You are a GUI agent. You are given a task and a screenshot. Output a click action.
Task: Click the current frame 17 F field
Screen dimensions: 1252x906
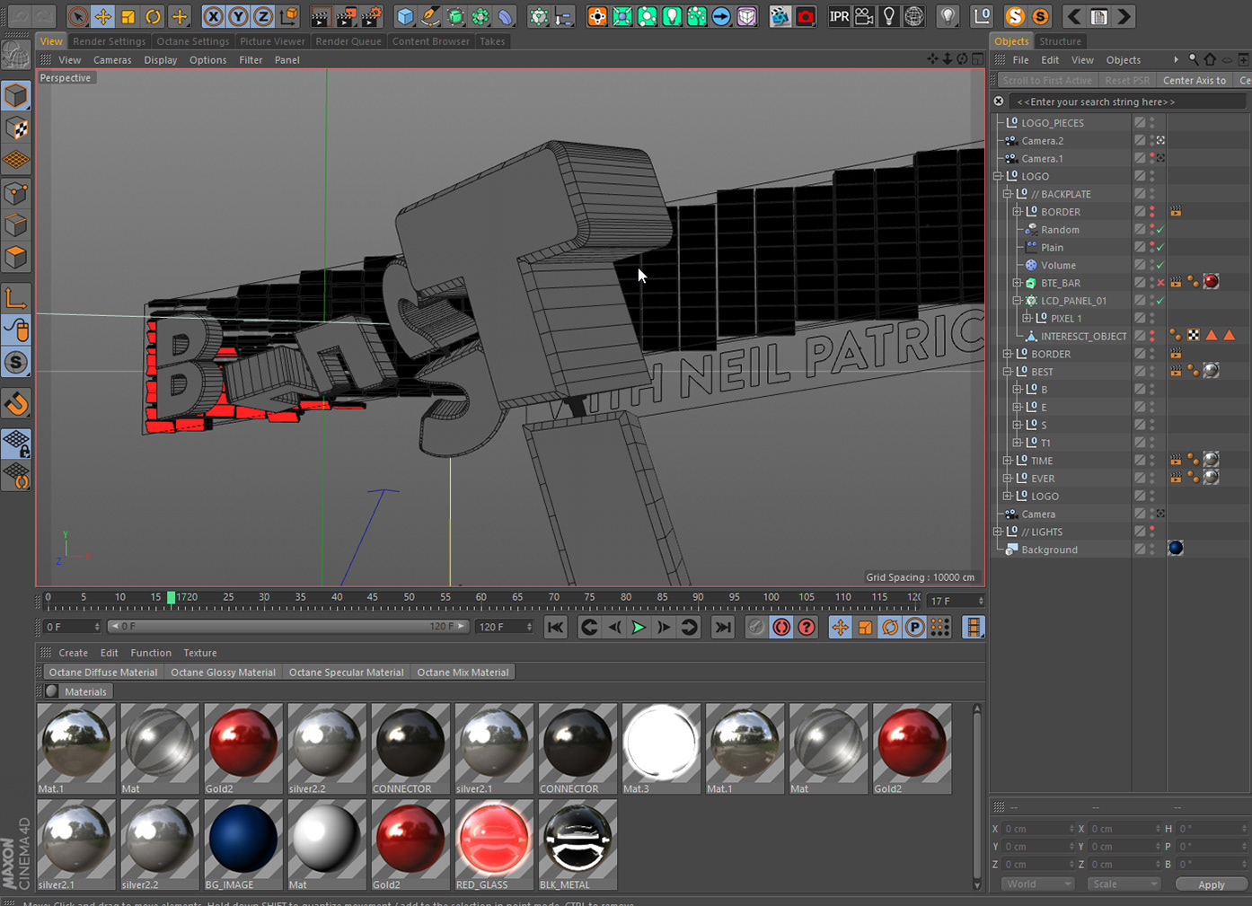click(x=956, y=601)
